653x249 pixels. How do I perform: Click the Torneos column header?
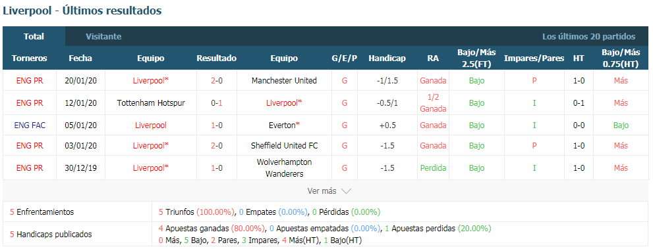(x=30, y=58)
